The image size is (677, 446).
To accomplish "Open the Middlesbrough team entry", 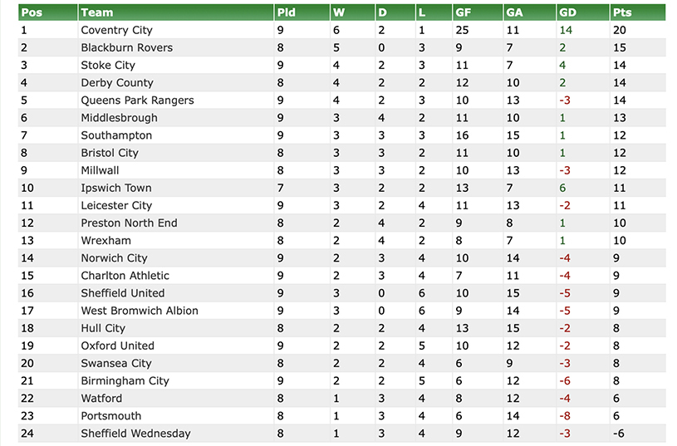I will (119, 117).
